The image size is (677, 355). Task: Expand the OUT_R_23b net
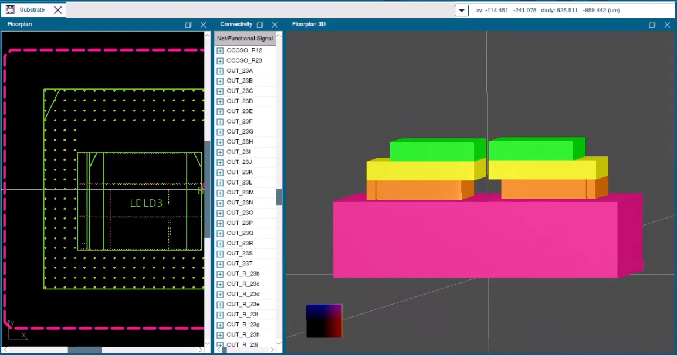(x=219, y=274)
